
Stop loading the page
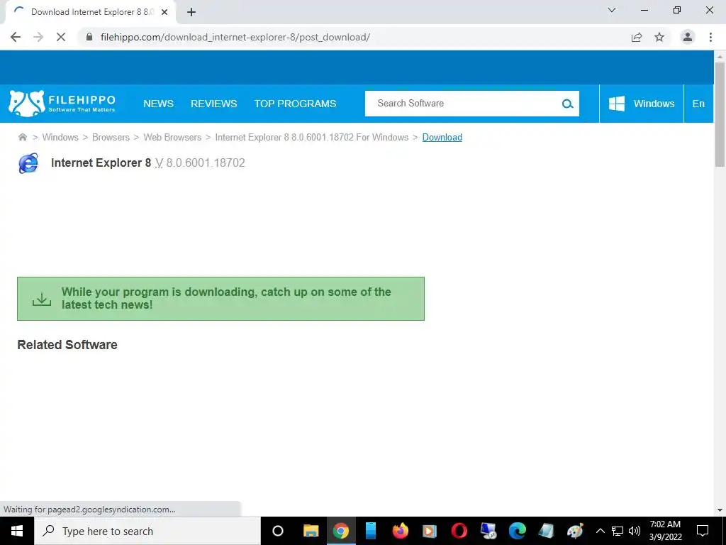[61, 37]
